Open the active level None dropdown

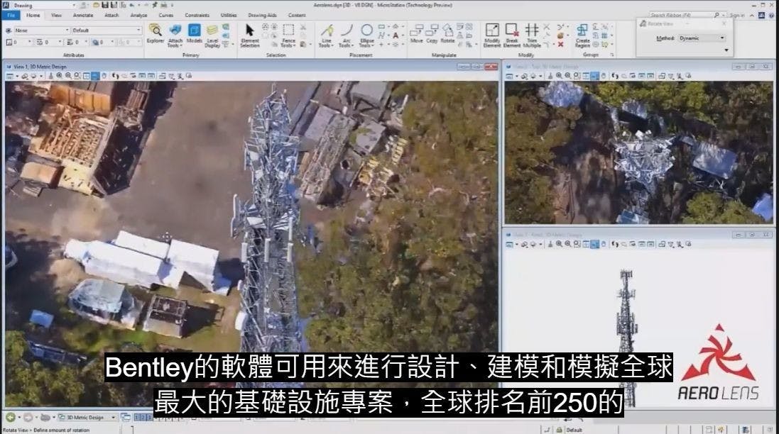41,30
